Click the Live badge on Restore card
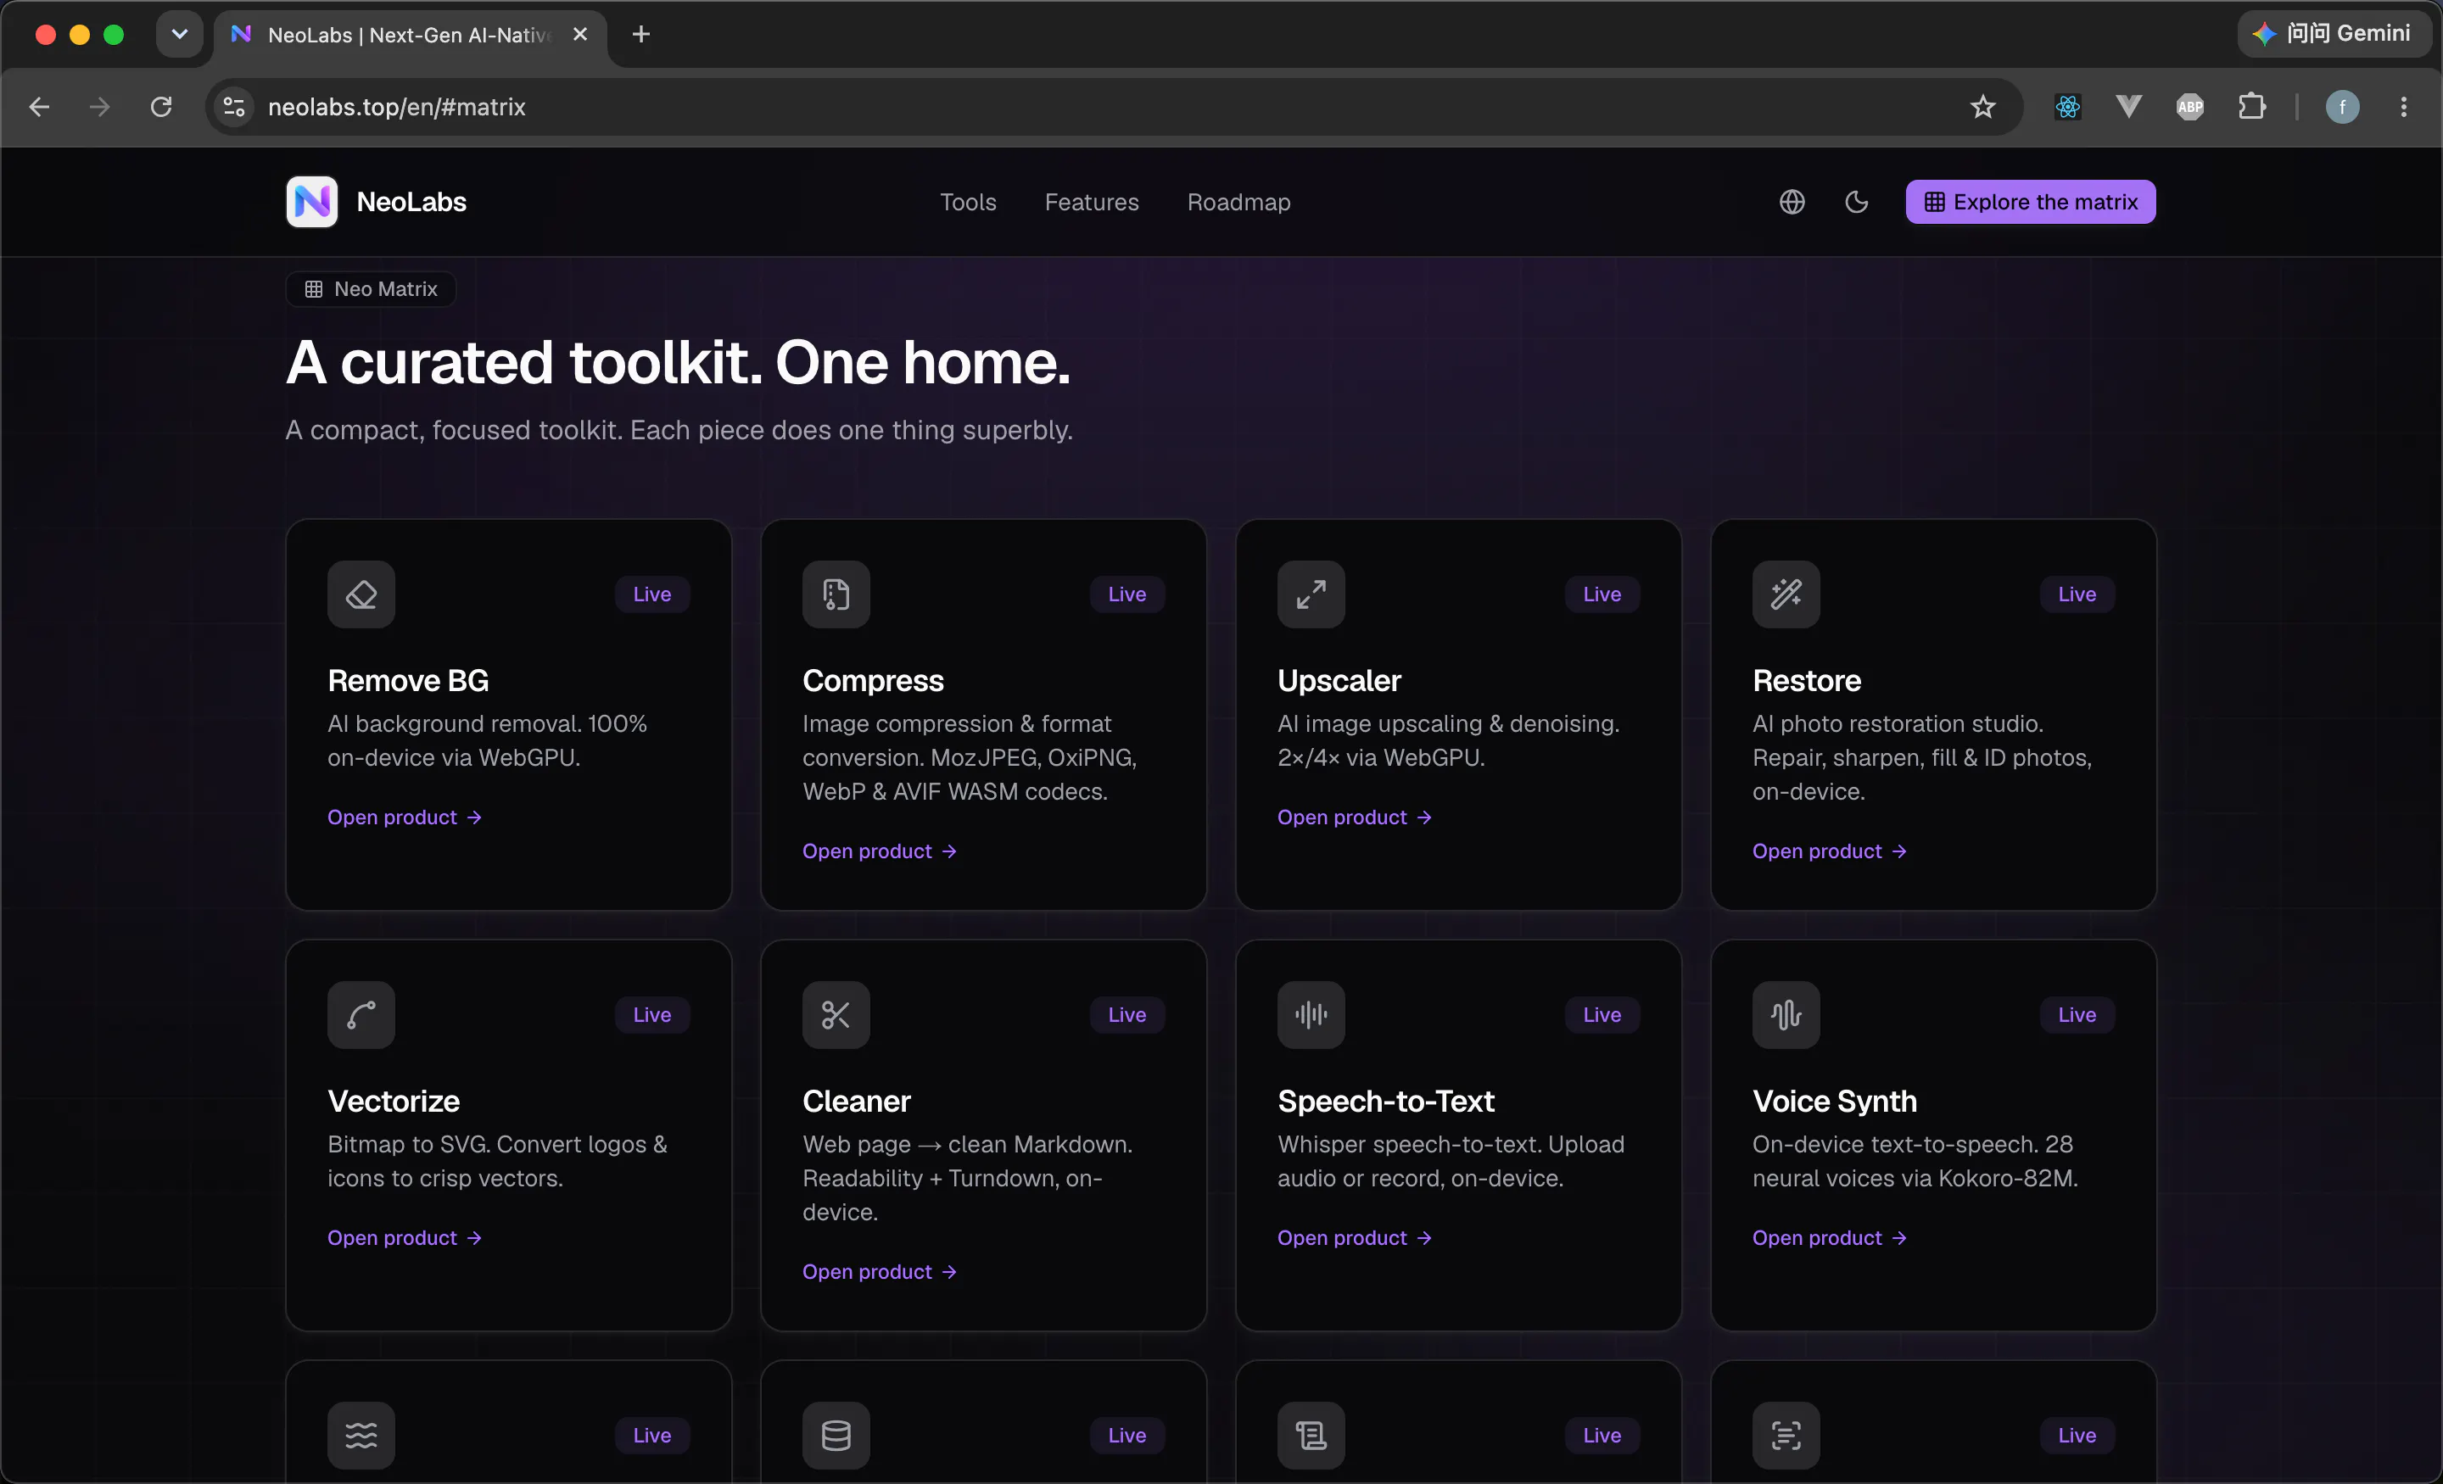The height and width of the screenshot is (1484, 2443). (2077, 594)
